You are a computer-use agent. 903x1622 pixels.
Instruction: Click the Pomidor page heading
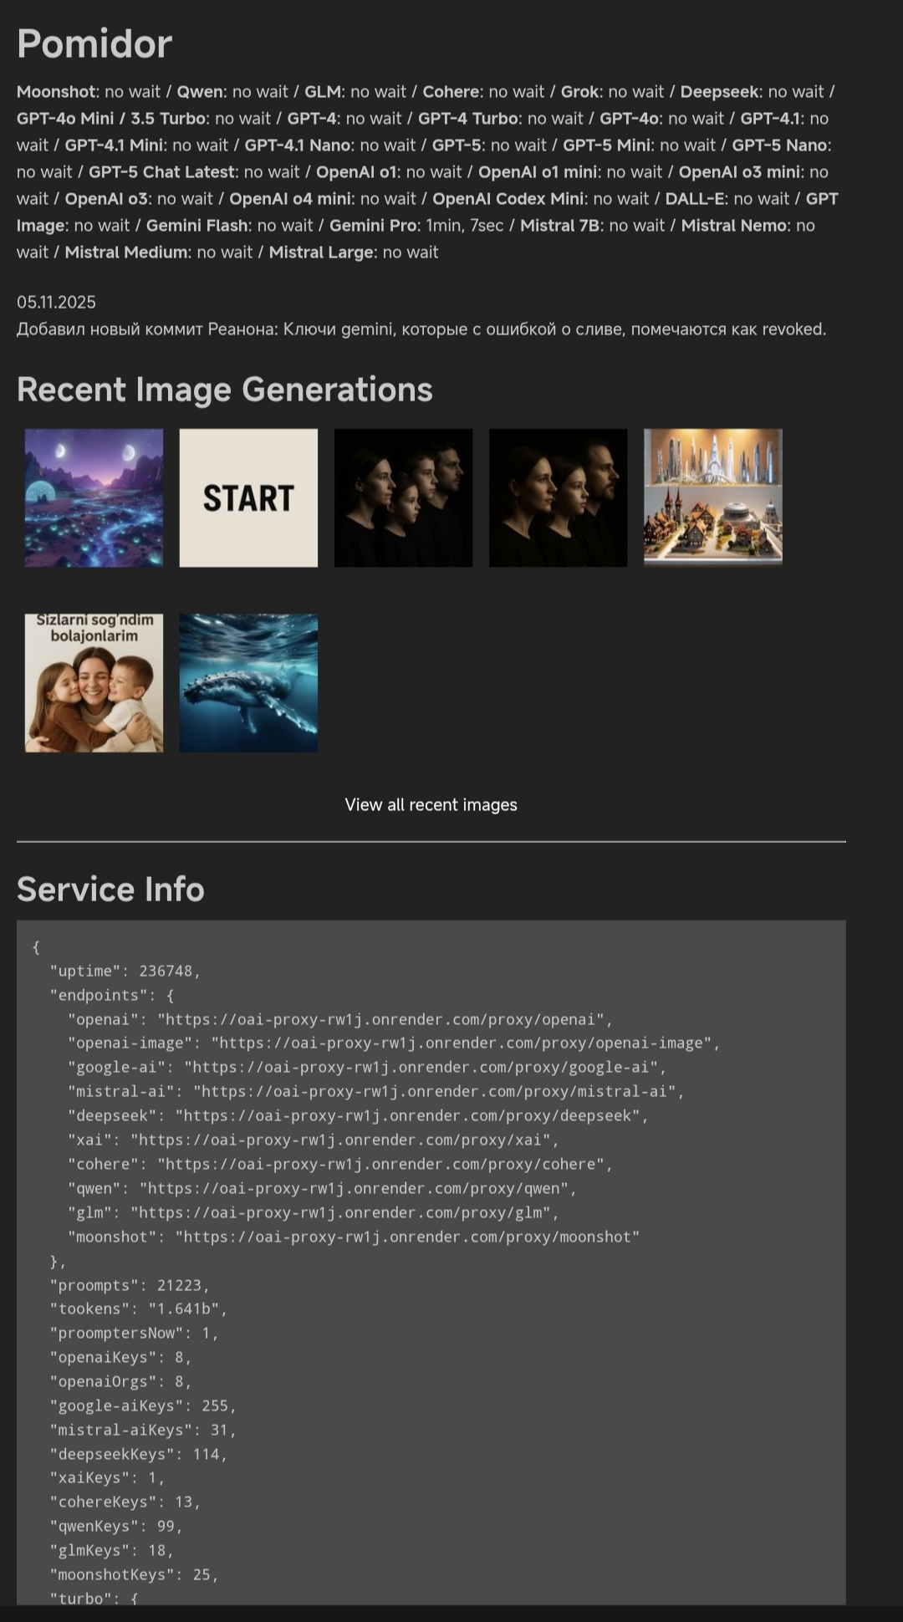94,43
